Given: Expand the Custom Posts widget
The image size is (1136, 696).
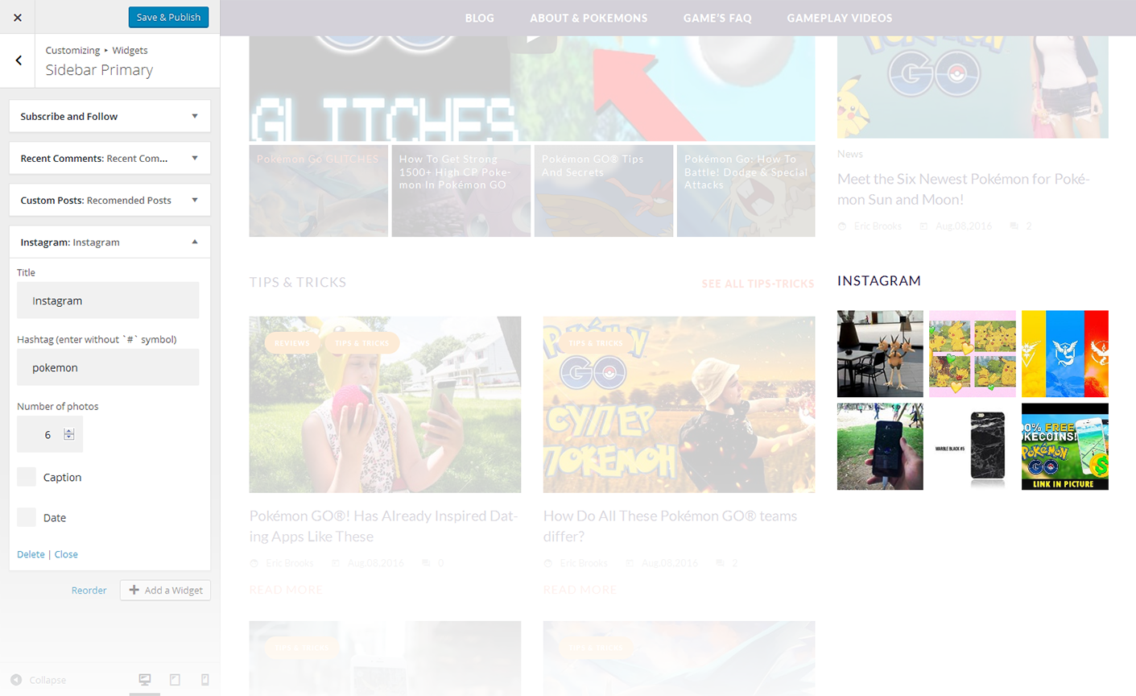Looking at the screenshot, I should (194, 200).
